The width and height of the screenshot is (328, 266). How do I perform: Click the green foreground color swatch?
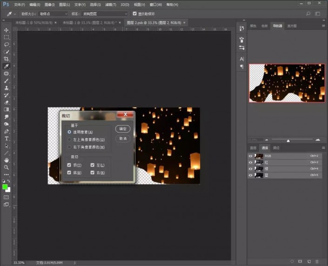tap(5, 187)
